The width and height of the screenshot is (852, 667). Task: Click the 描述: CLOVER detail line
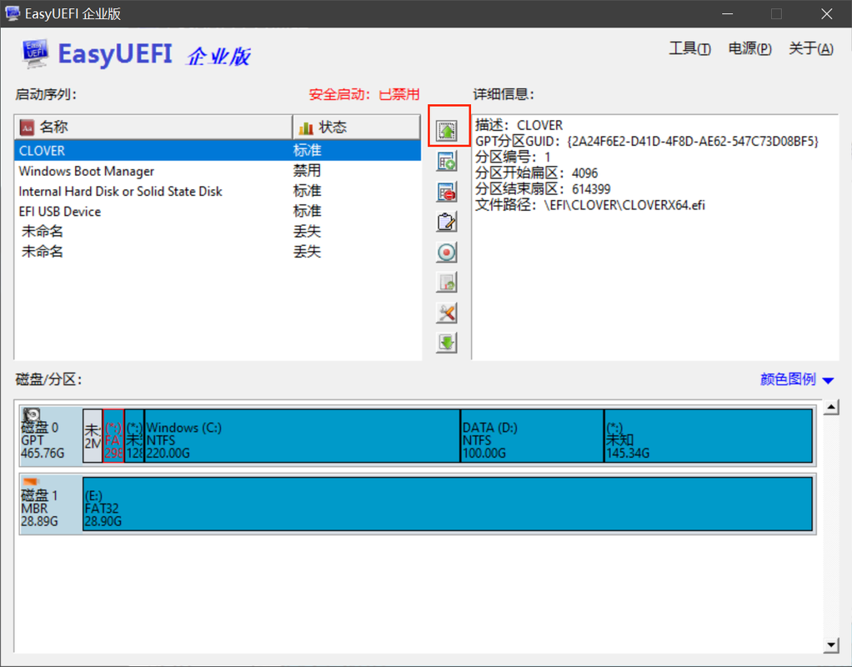[519, 125]
